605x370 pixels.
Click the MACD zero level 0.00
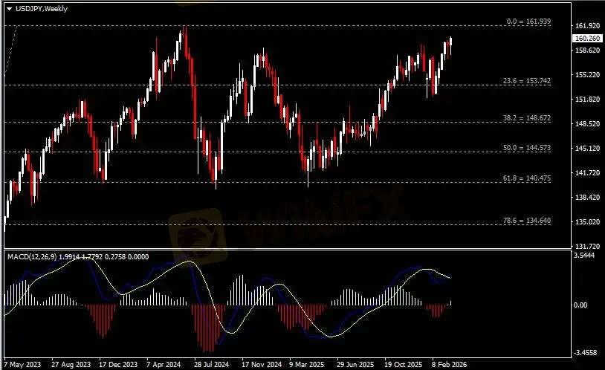pyautogui.click(x=580, y=305)
